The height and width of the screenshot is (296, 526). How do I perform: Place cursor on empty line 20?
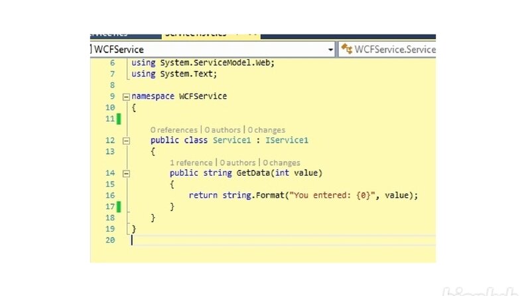tap(283, 240)
